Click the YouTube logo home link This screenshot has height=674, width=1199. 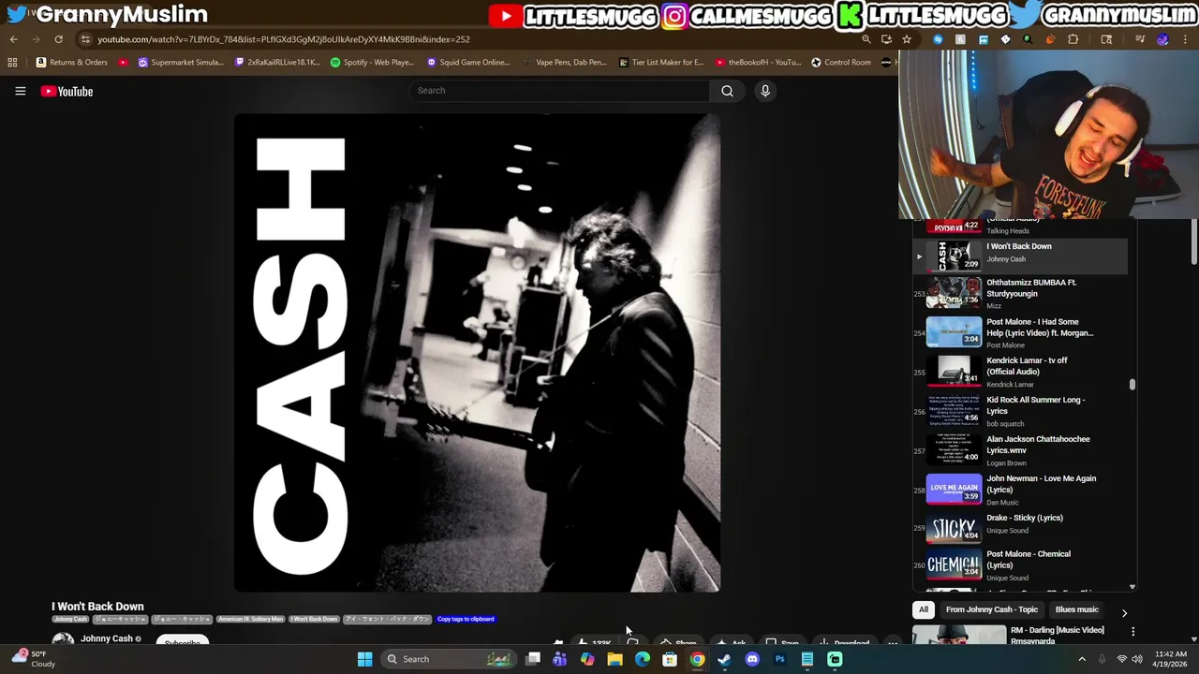coord(67,91)
